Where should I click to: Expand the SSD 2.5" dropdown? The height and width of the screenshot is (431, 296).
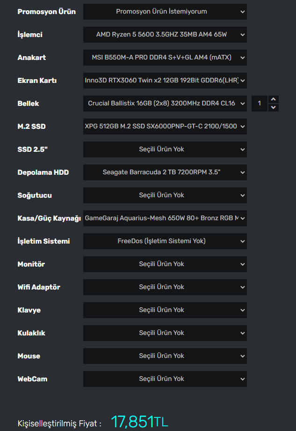tap(165, 149)
